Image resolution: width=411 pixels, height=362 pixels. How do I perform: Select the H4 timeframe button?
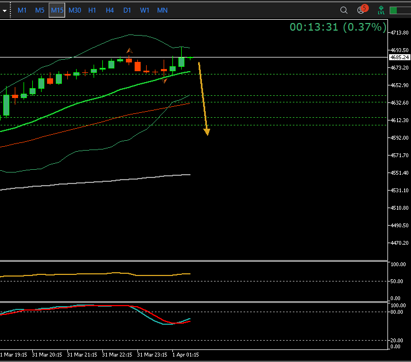109,10
